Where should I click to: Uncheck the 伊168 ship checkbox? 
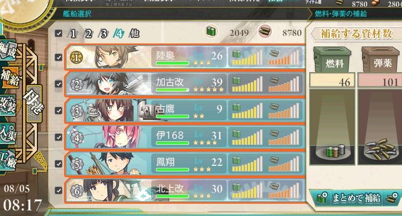(58, 137)
